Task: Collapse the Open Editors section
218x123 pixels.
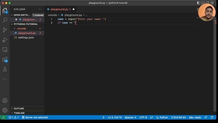Action: [12, 15]
